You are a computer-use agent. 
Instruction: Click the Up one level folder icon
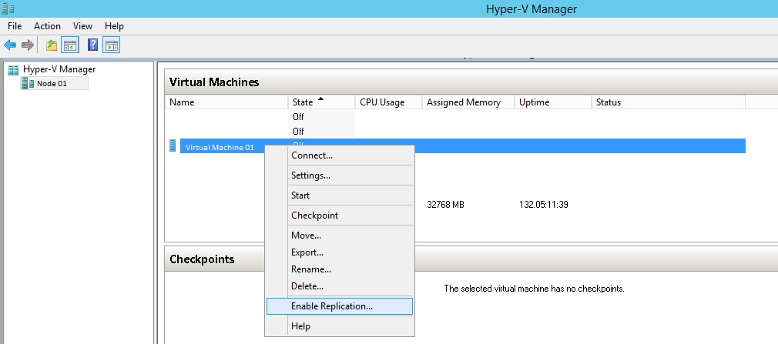[52, 45]
